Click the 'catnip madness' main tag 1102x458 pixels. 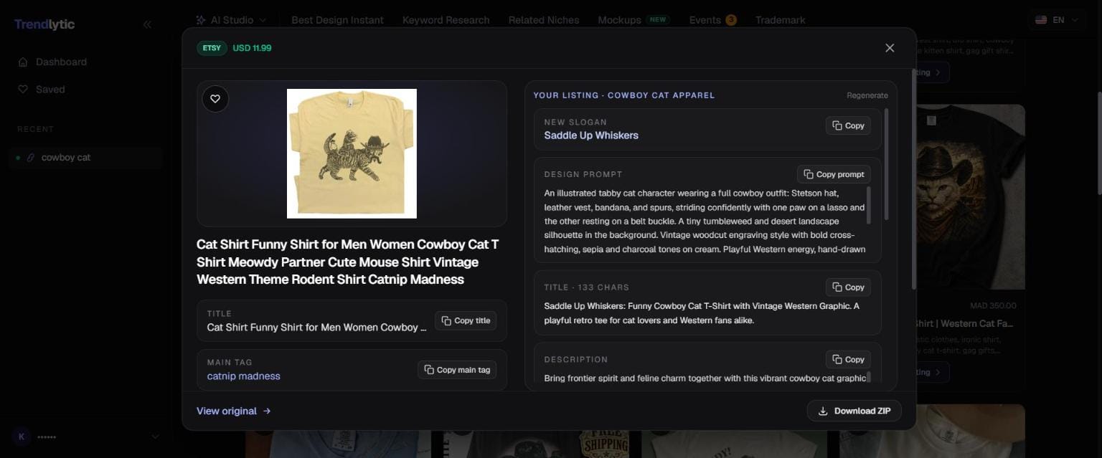pos(243,376)
